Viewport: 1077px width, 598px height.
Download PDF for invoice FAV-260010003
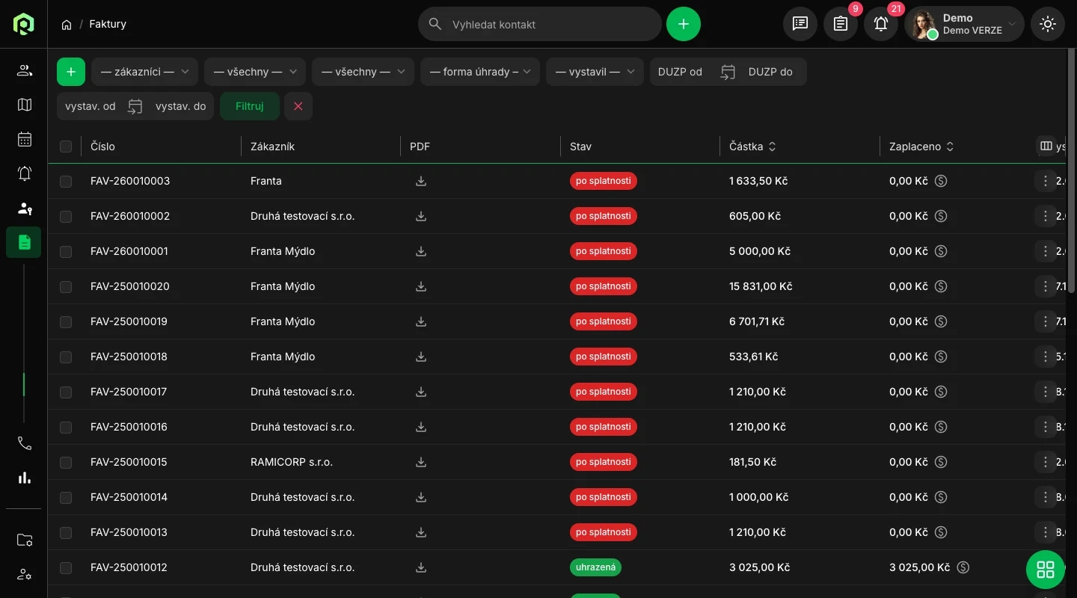(421, 181)
